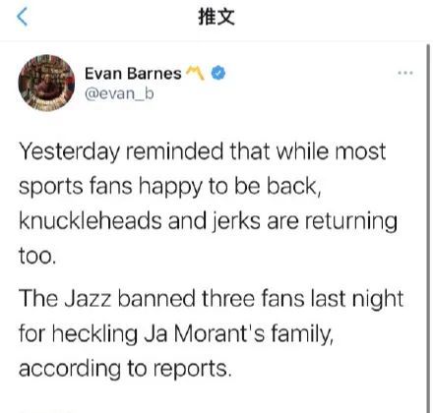Tap the word "Jazz" in the second paragraph
Screen dimensions: 433x413
point(88,299)
